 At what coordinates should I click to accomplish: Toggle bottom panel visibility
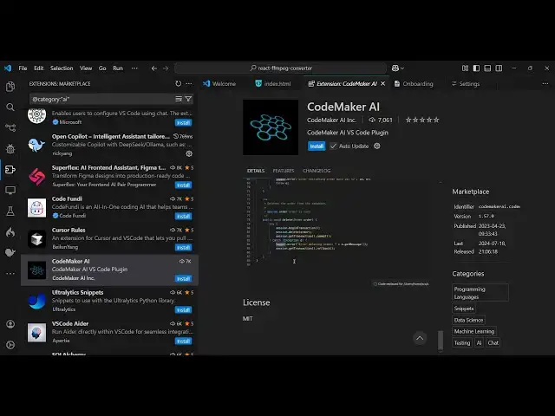click(487, 68)
